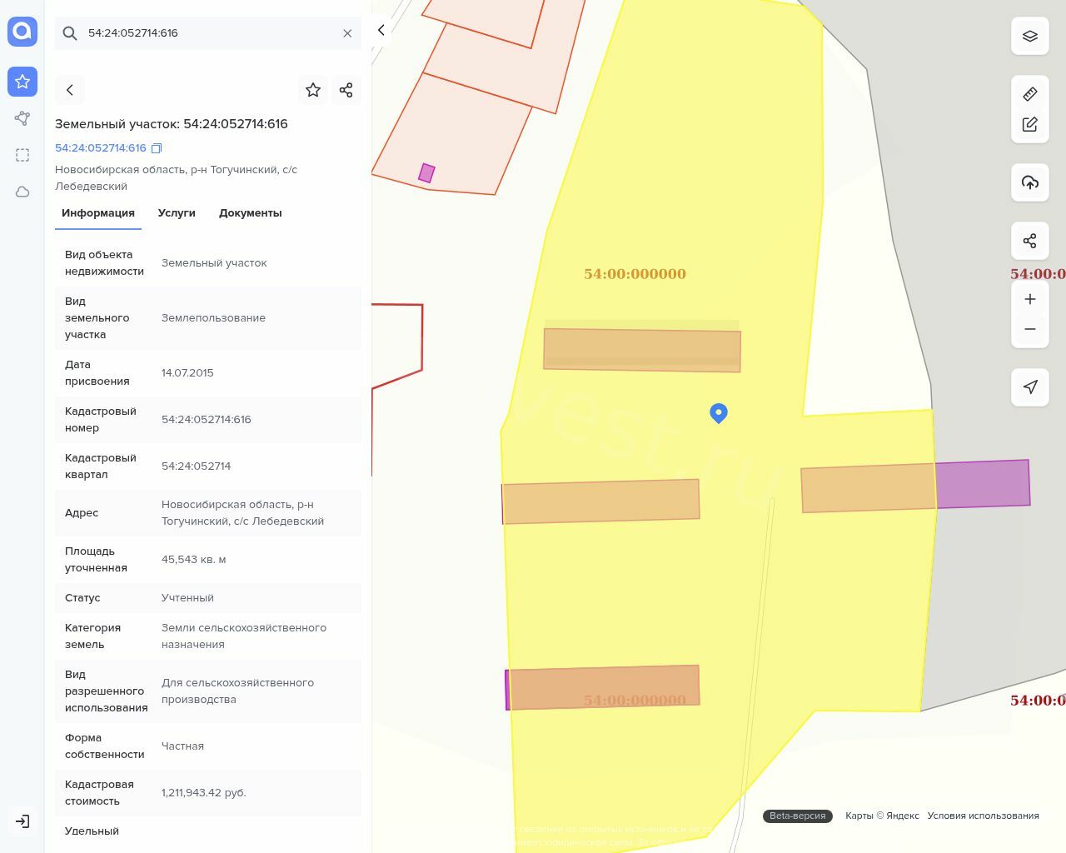
Task: Share the map via right toolbar
Action: (1030, 241)
